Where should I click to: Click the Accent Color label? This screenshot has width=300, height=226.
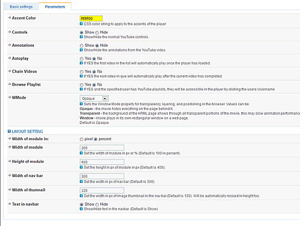click(24, 18)
